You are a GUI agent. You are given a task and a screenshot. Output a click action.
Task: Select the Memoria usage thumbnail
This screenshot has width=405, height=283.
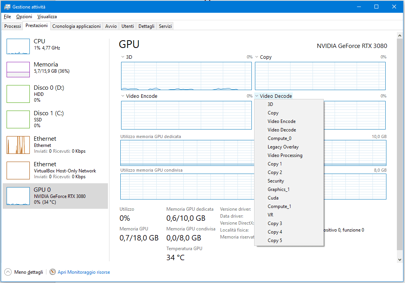(x=18, y=70)
